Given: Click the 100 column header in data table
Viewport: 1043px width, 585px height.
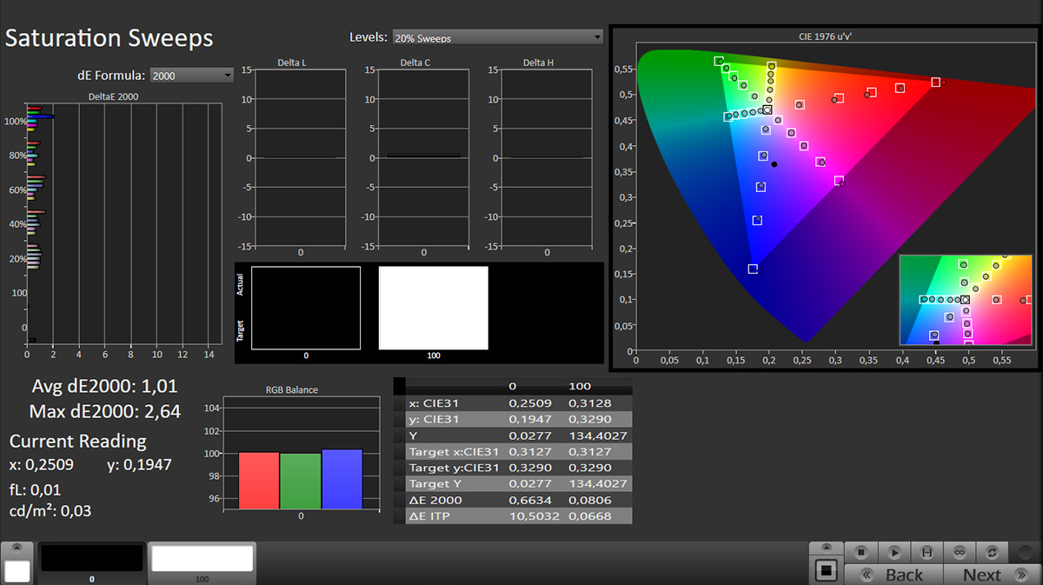Looking at the screenshot, I should coord(579,386).
